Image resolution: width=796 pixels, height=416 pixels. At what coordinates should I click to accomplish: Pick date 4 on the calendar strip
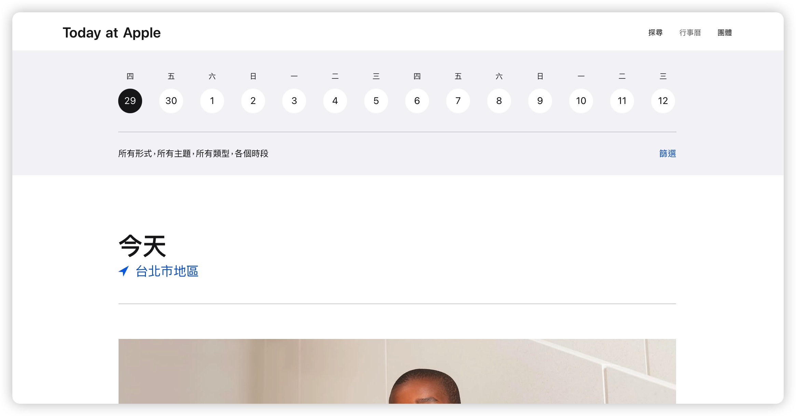335,101
